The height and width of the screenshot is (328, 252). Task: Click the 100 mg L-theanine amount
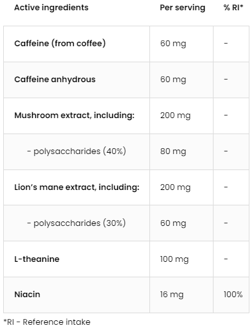[174, 259]
